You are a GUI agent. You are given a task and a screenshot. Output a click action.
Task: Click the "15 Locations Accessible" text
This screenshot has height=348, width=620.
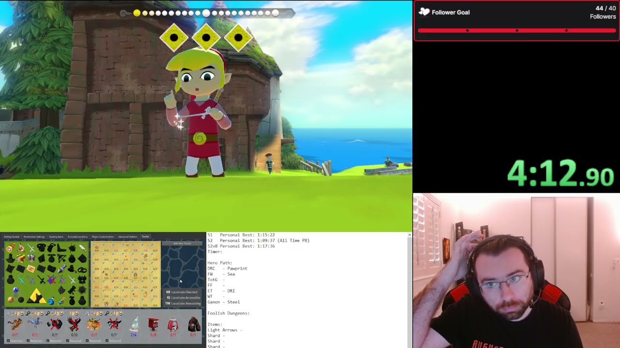point(184,298)
